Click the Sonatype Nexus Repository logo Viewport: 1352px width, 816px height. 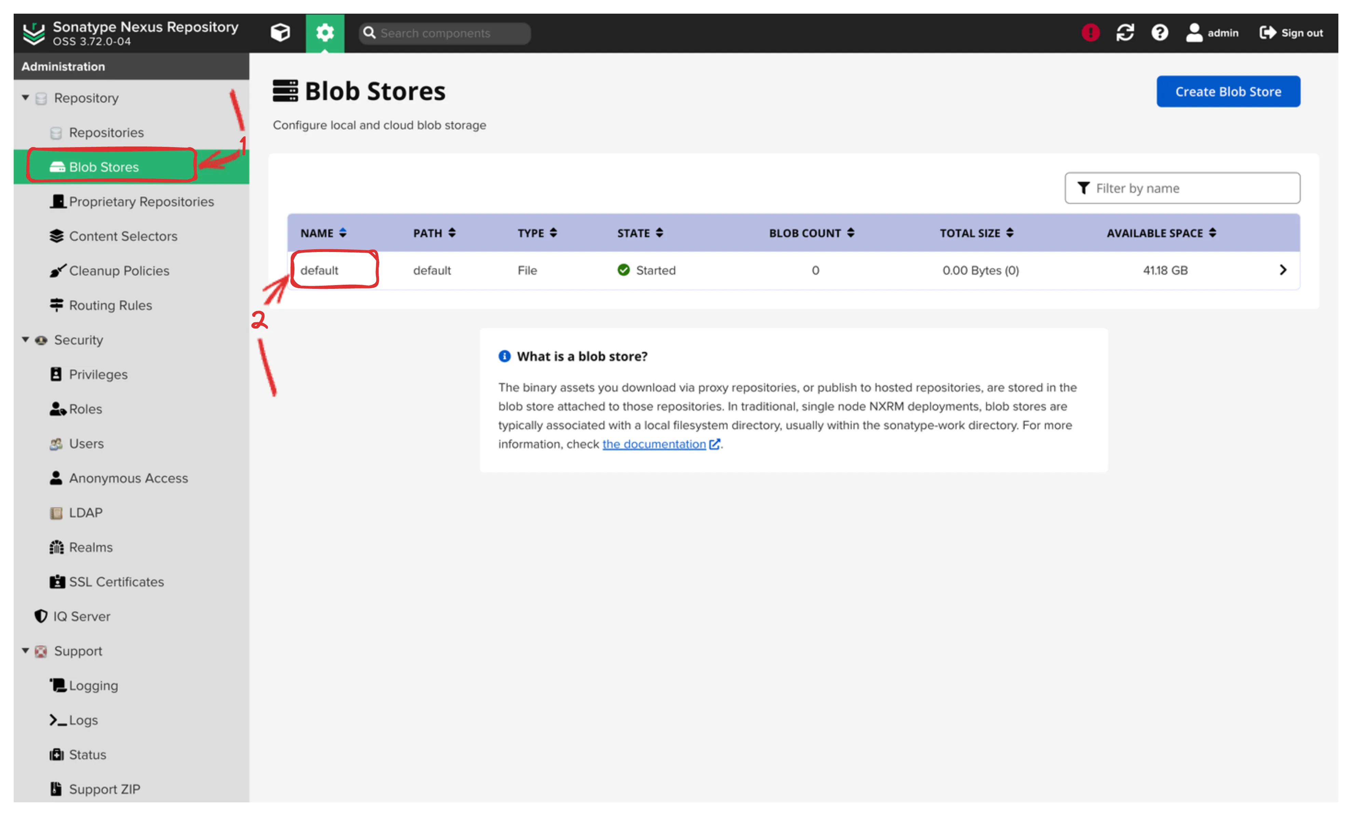(34, 33)
